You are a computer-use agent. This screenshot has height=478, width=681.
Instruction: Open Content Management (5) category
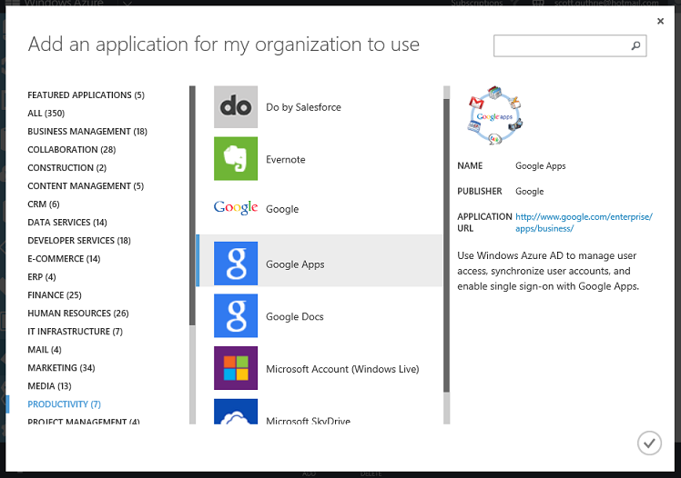86,186
